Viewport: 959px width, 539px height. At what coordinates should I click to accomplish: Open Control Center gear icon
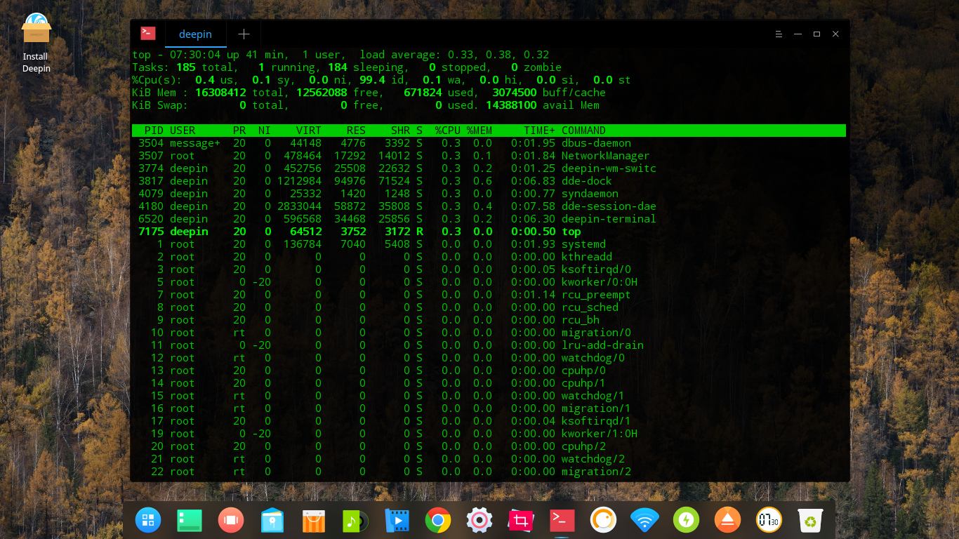(479, 520)
